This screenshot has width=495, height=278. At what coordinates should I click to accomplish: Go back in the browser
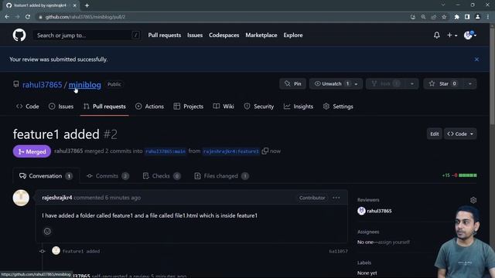pos(7,17)
